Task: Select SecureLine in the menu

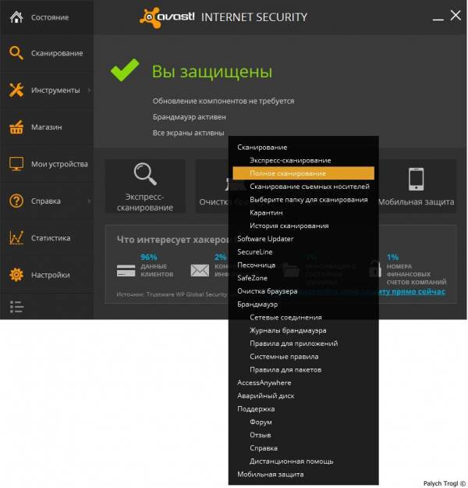Action: coord(255,251)
